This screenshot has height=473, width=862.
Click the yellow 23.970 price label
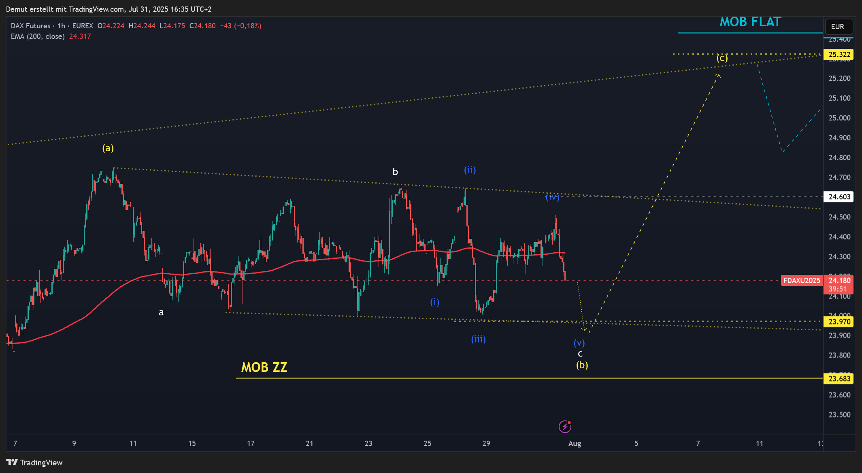839,322
